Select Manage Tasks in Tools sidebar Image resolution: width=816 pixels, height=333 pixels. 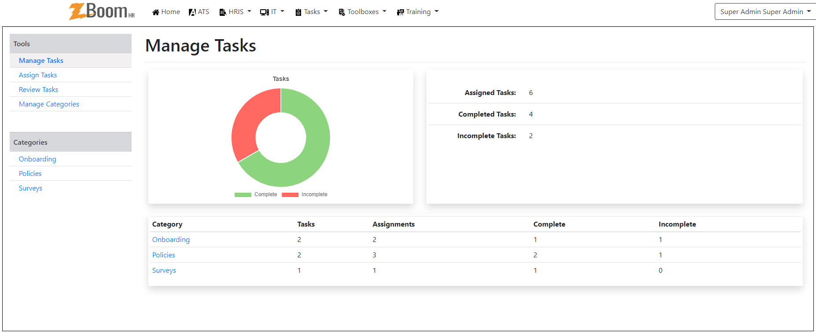click(41, 61)
